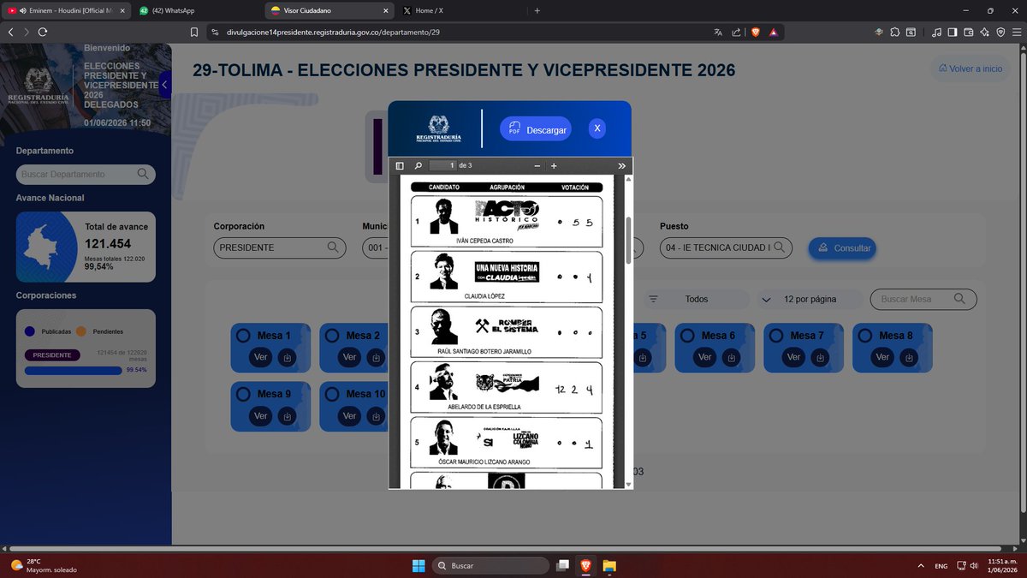Open the browser hamburger main menu
The image size is (1027, 578).
click(x=1016, y=32)
